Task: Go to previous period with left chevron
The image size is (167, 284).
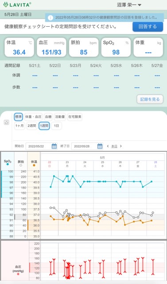Action: 108,146
